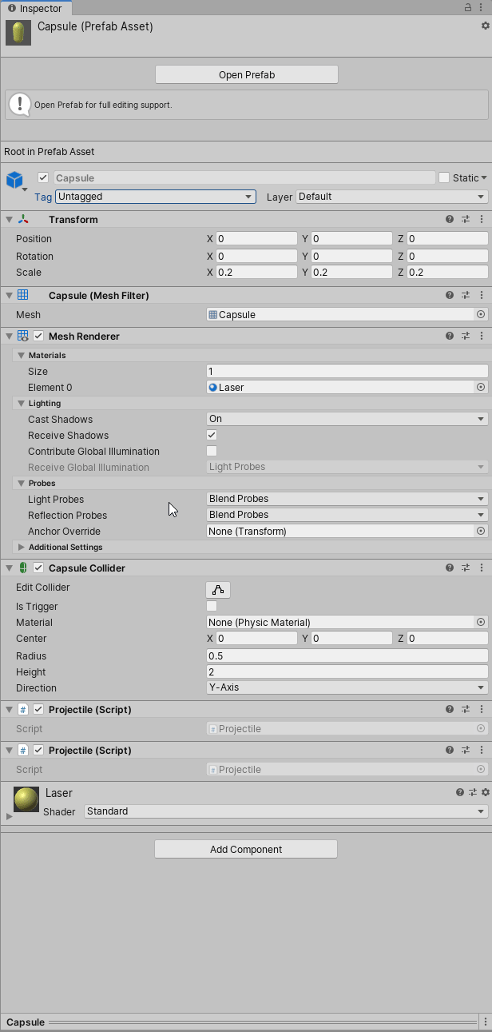The image size is (492, 1032).
Task: Disable the Mesh Renderer component checkbox
Action: [x=38, y=336]
